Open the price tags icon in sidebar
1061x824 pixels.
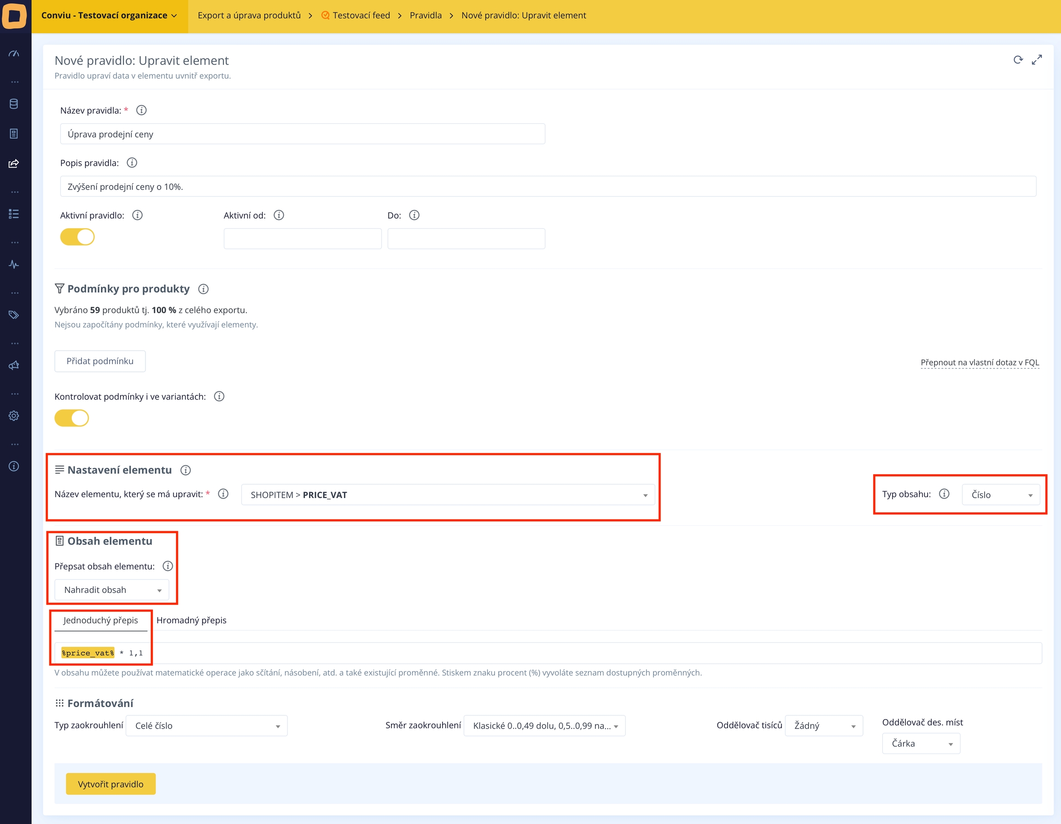(14, 315)
